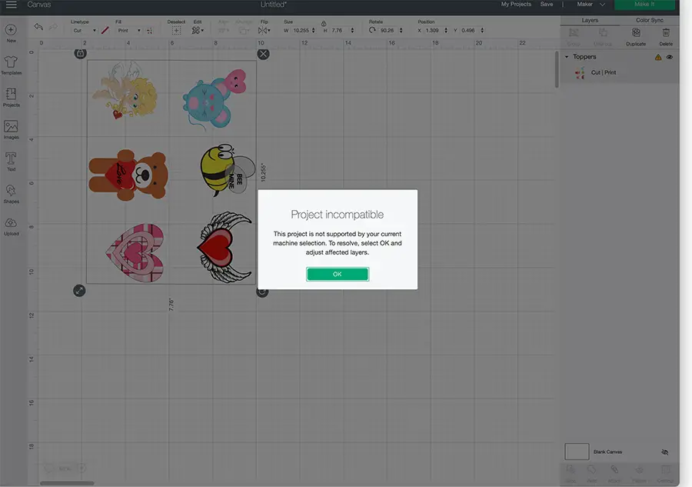This screenshot has width=692, height=487.
Task: Click the Deselect icon
Action: pos(176,31)
